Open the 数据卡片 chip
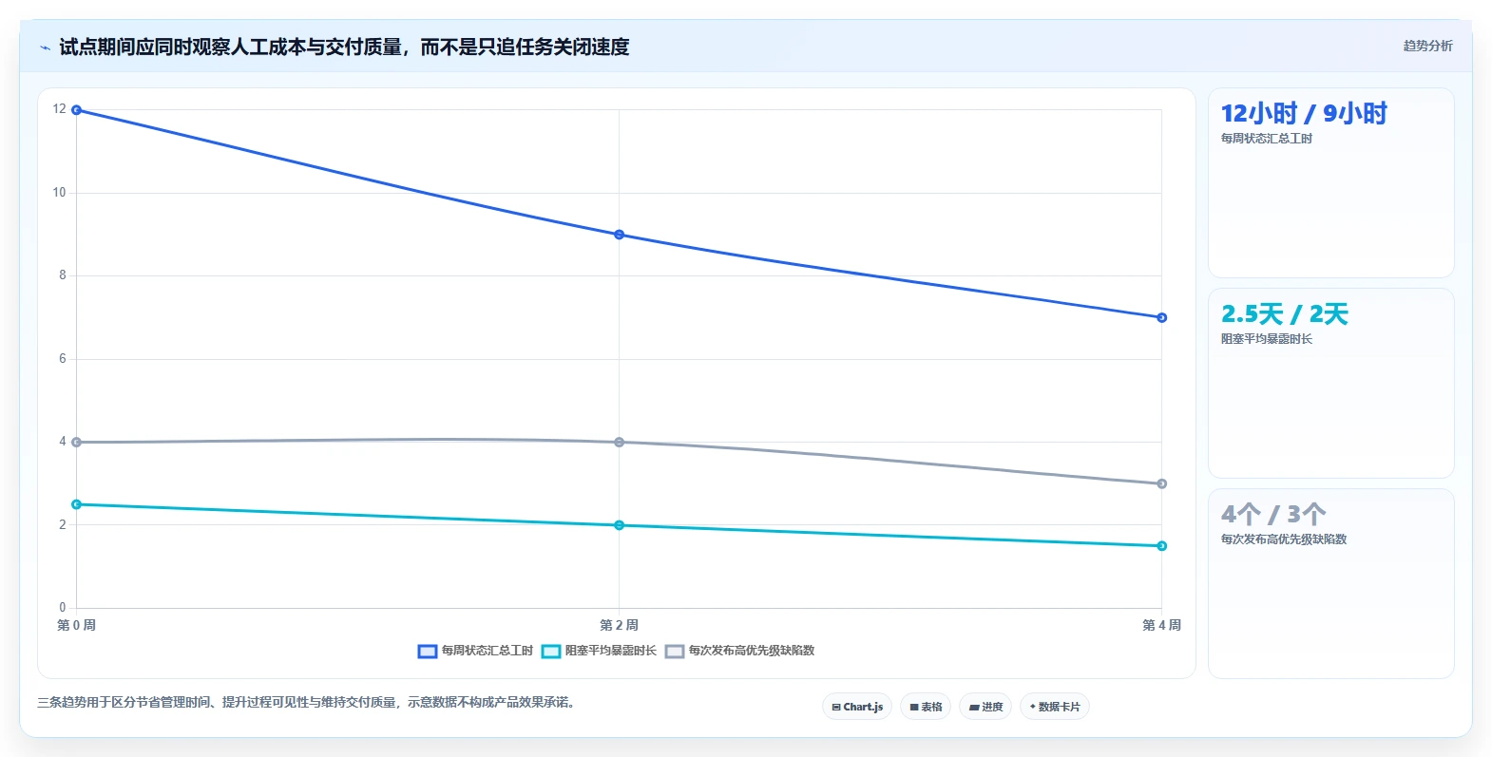Image resolution: width=1492 pixels, height=757 pixels. pyautogui.click(x=1055, y=707)
